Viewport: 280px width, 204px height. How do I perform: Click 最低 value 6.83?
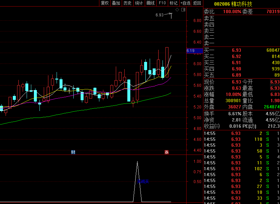[x=275, y=94]
